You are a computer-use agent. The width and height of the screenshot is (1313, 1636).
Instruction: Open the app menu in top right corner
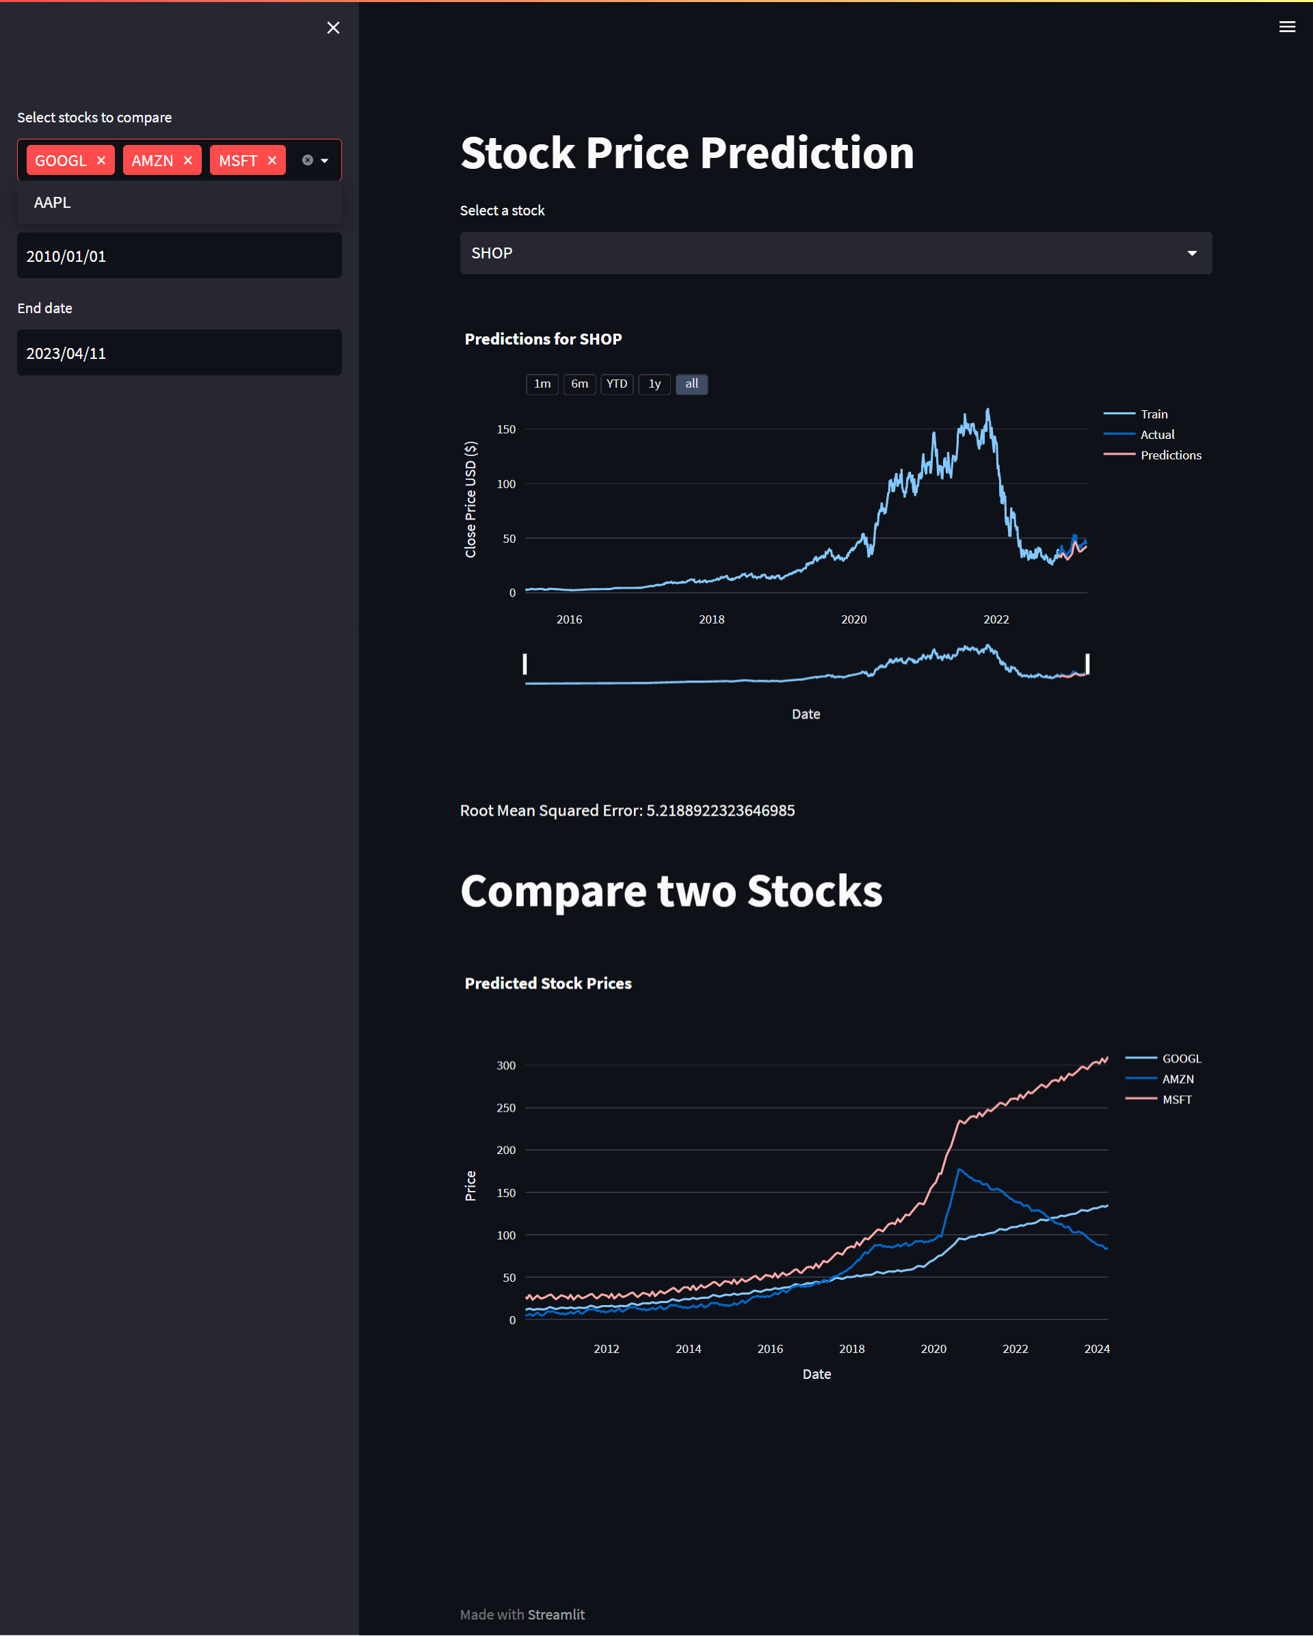1287,27
